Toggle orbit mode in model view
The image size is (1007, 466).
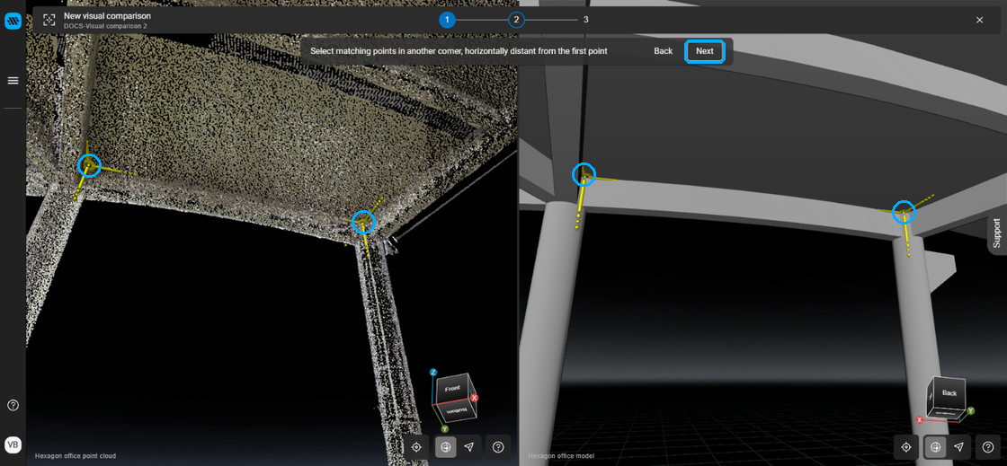(936, 447)
